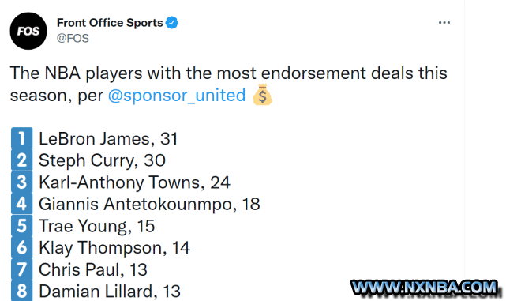Screen dimensions: 506x301
Task: Open the @sponsor_united mention link
Action: pyautogui.click(x=177, y=96)
